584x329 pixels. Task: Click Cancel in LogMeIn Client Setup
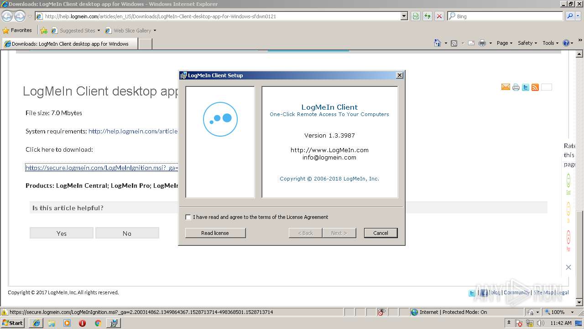click(x=381, y=233)
